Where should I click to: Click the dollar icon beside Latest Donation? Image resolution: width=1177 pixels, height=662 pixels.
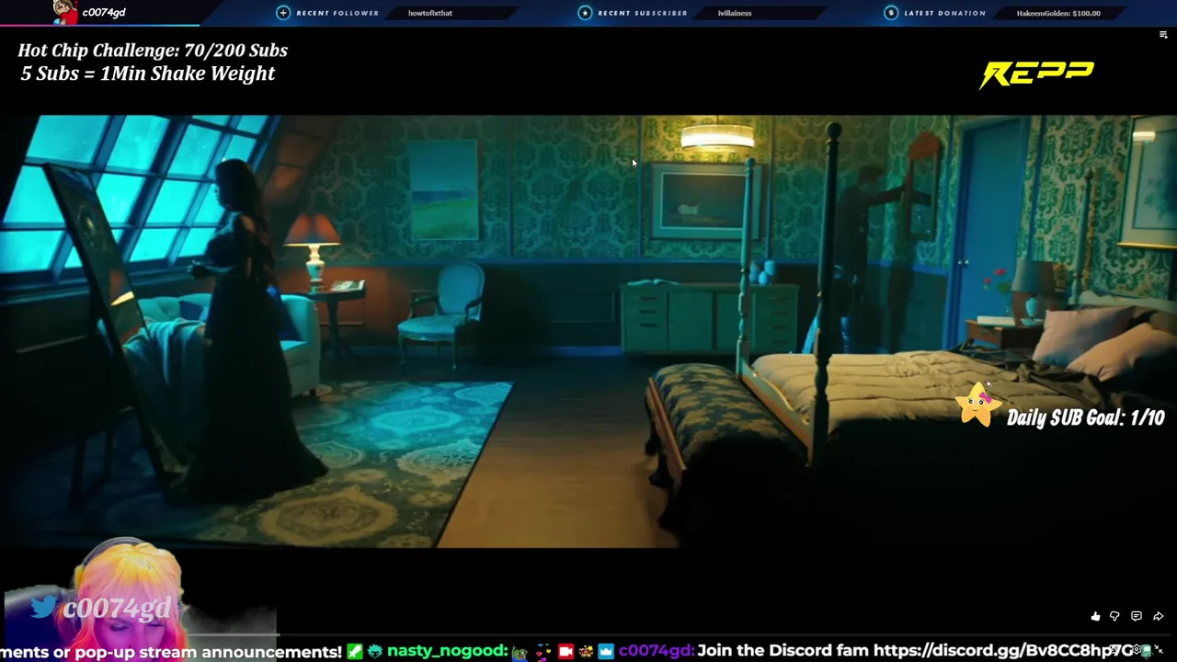[x=890, y=13]
